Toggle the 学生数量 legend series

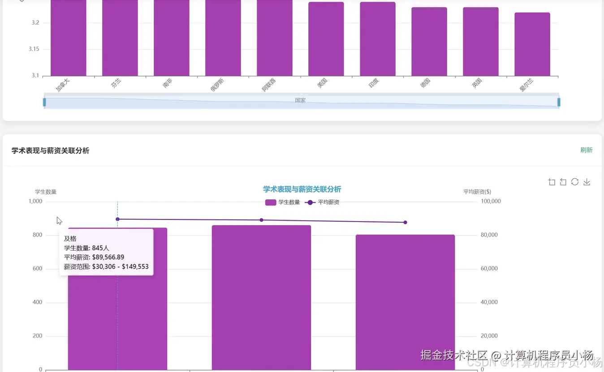(282, 202)
